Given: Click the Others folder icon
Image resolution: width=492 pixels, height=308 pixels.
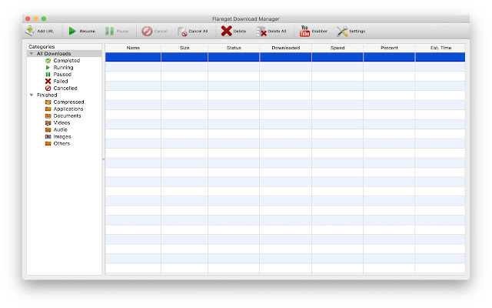Looking at the screenshot, I should click(x=48, y=143).
